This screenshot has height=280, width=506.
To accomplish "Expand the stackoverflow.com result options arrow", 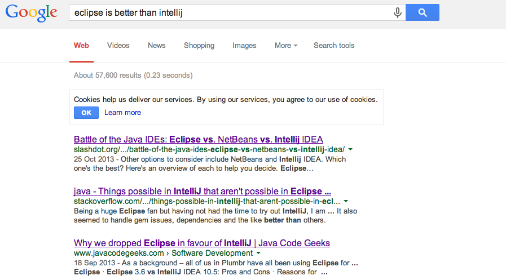I will (x=346, y=201).
